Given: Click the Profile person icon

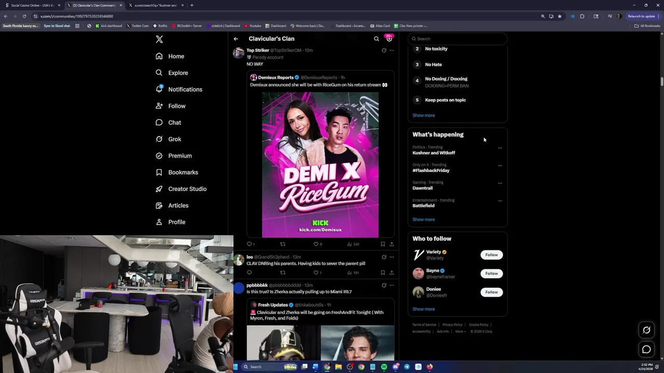Looking at the screenshot, I should coord(159,222).
